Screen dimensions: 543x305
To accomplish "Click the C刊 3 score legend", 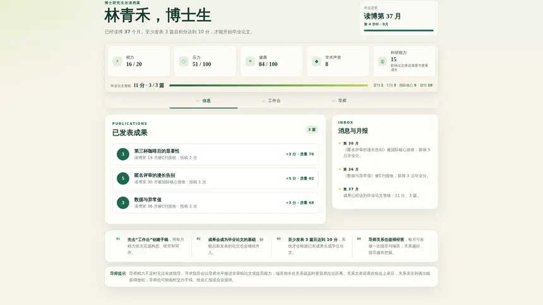I will tap(391, 85).
